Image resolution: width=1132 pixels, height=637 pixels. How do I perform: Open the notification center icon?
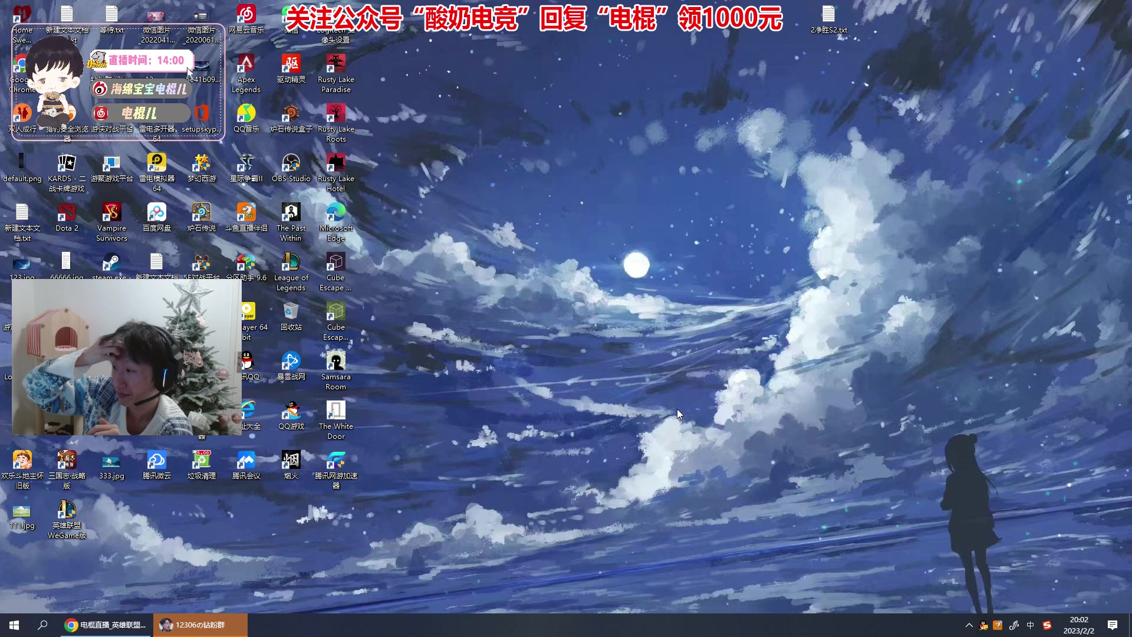[1113, 625]
